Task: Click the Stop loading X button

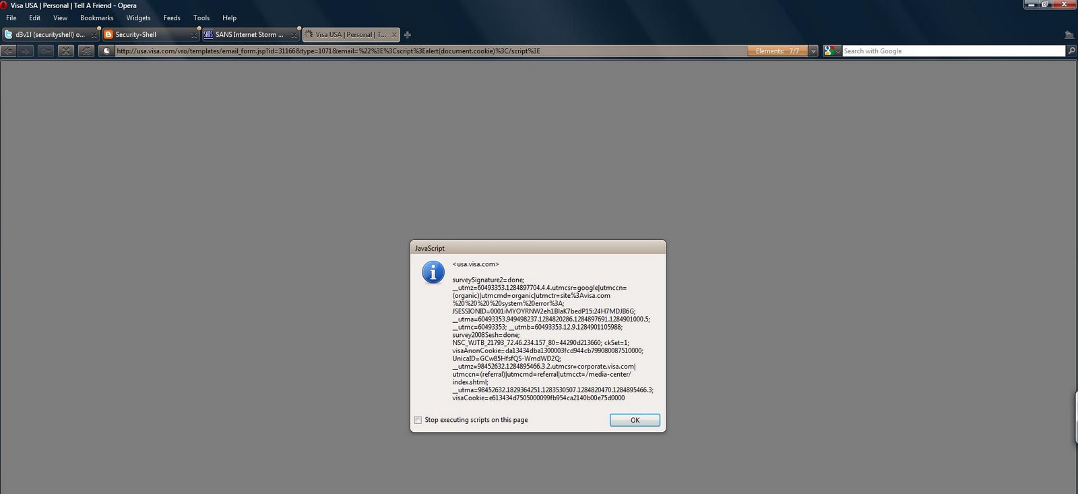Action: coord(65,51)
